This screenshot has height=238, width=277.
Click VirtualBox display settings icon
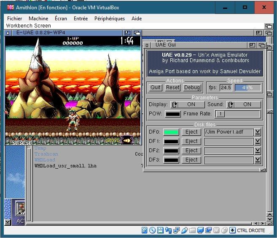[x=200, y=230]
